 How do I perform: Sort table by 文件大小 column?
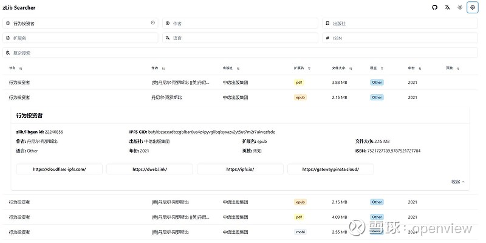[351, 68]
